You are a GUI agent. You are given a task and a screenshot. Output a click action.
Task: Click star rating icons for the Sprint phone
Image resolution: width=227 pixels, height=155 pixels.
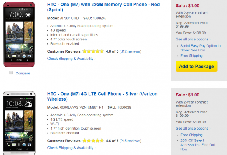pyautogui.click(x=93, y=51)
